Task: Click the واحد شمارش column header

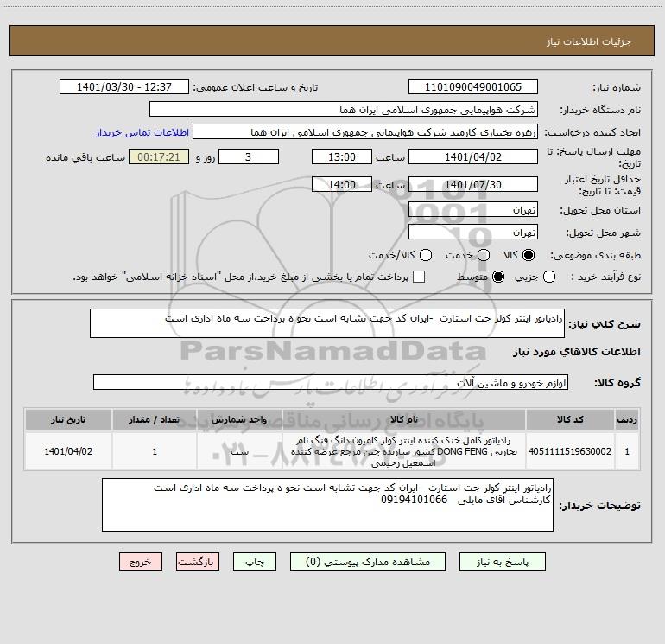Action: (239, 419)
